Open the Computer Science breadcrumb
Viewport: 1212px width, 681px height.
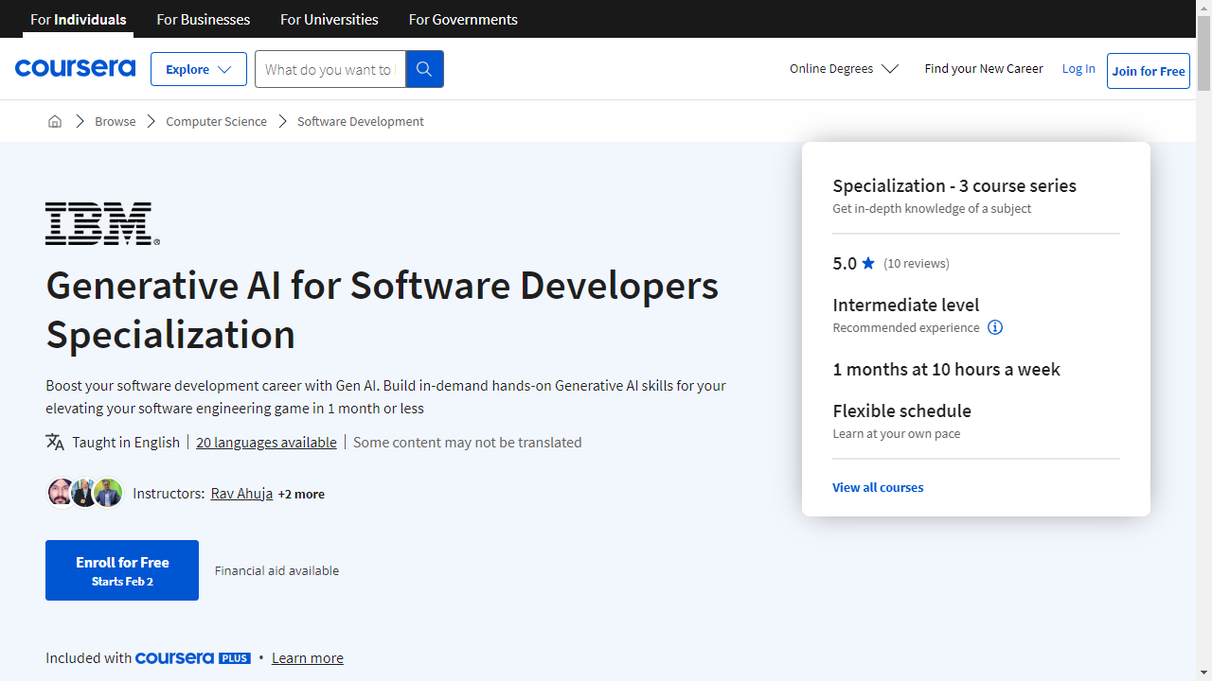coord(217,121)
